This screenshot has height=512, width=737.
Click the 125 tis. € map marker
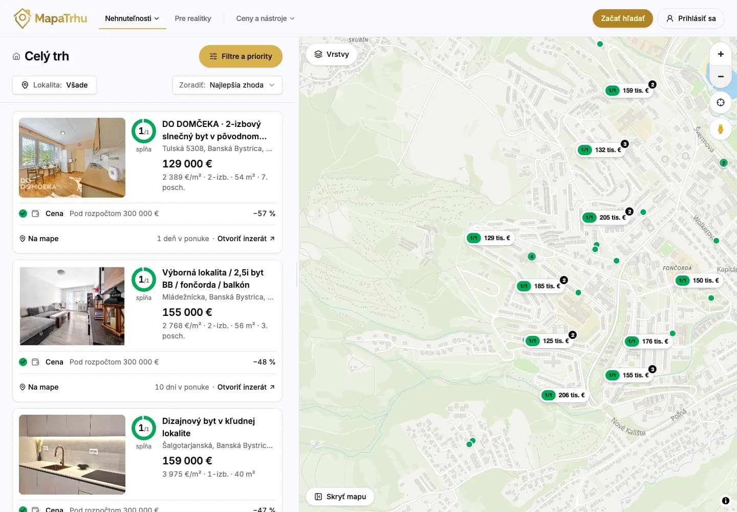[549, 341]
